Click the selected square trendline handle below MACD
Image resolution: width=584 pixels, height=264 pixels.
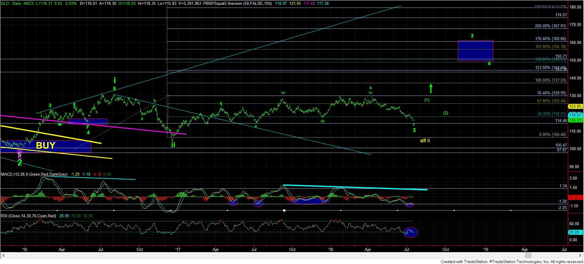coord(284,210)
